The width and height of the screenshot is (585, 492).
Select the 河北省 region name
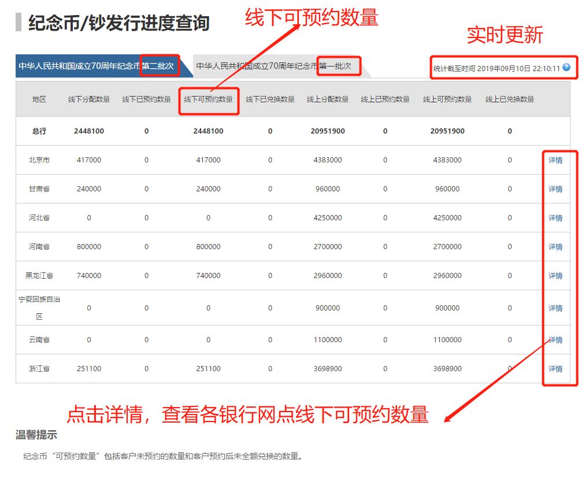tap(39, 218)
